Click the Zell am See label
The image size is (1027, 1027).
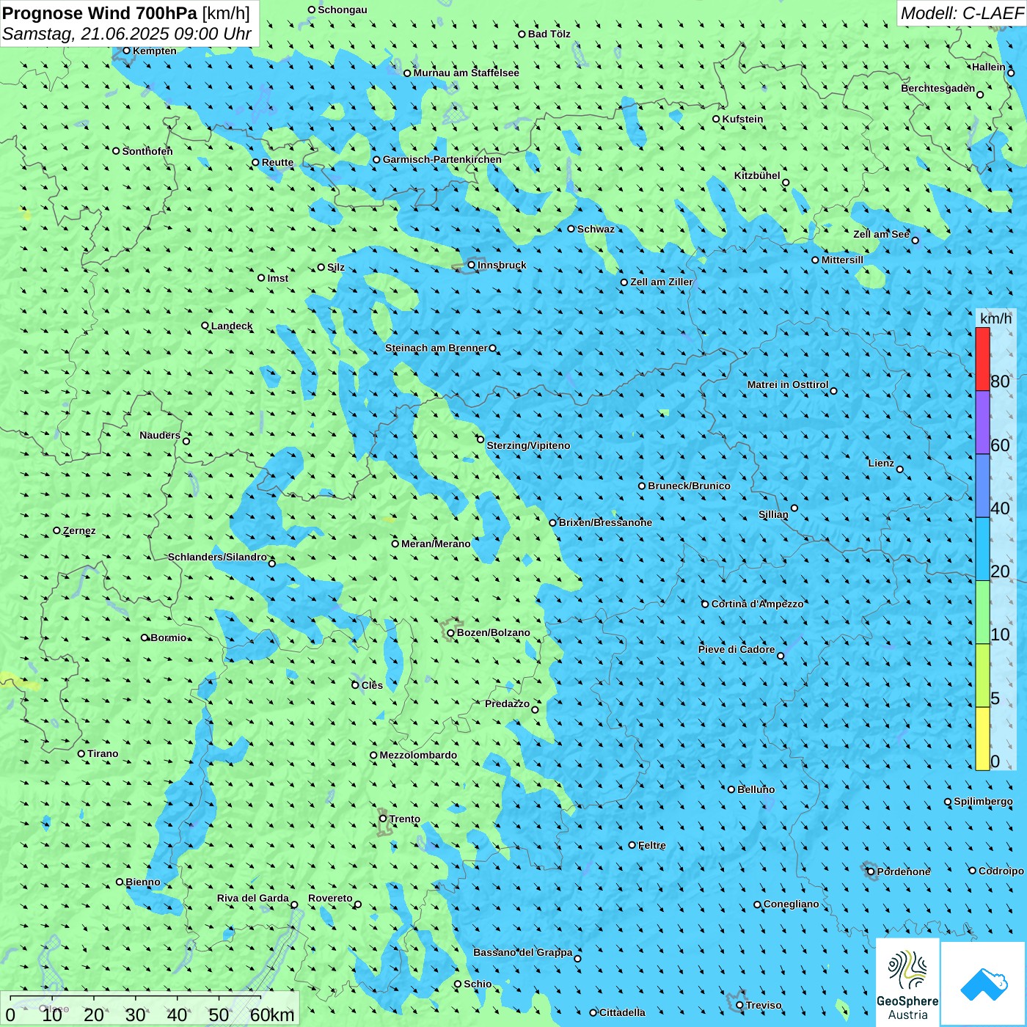(881, 234)
